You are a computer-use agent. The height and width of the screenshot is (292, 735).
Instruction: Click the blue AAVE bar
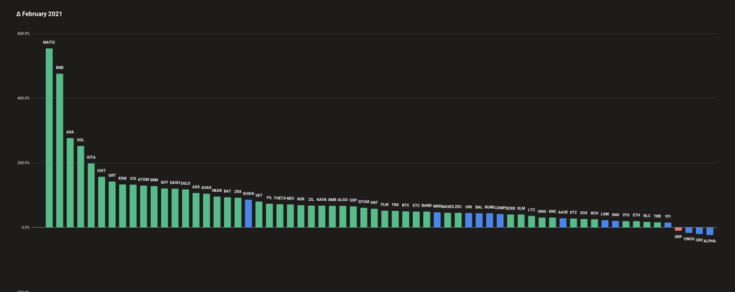click(563, 223)
